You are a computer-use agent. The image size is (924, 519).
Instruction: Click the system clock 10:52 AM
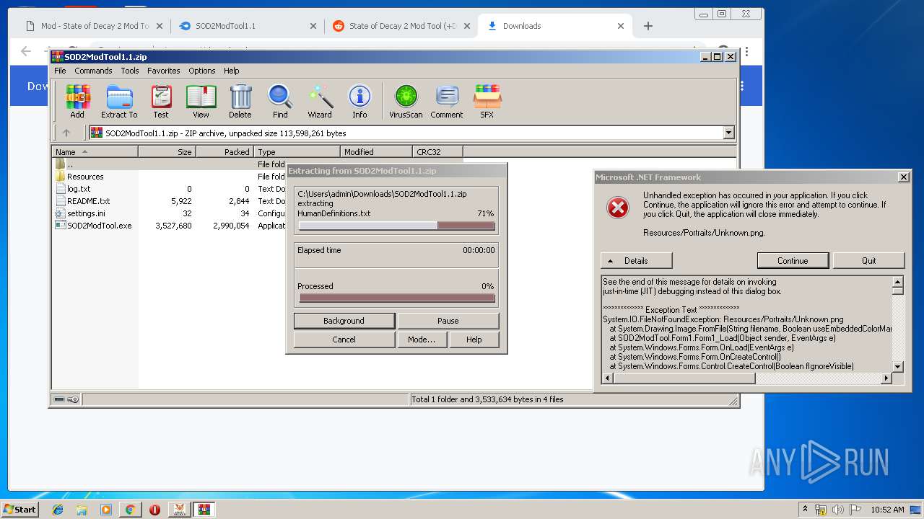887,510
